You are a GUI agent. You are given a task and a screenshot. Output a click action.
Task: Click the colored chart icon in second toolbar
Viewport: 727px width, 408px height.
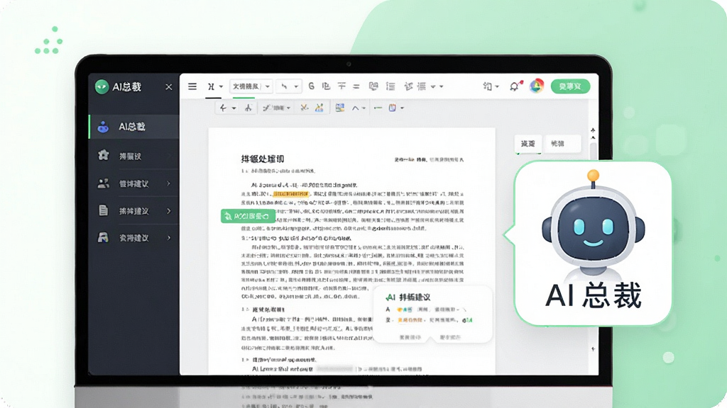(x=319, y=108)
